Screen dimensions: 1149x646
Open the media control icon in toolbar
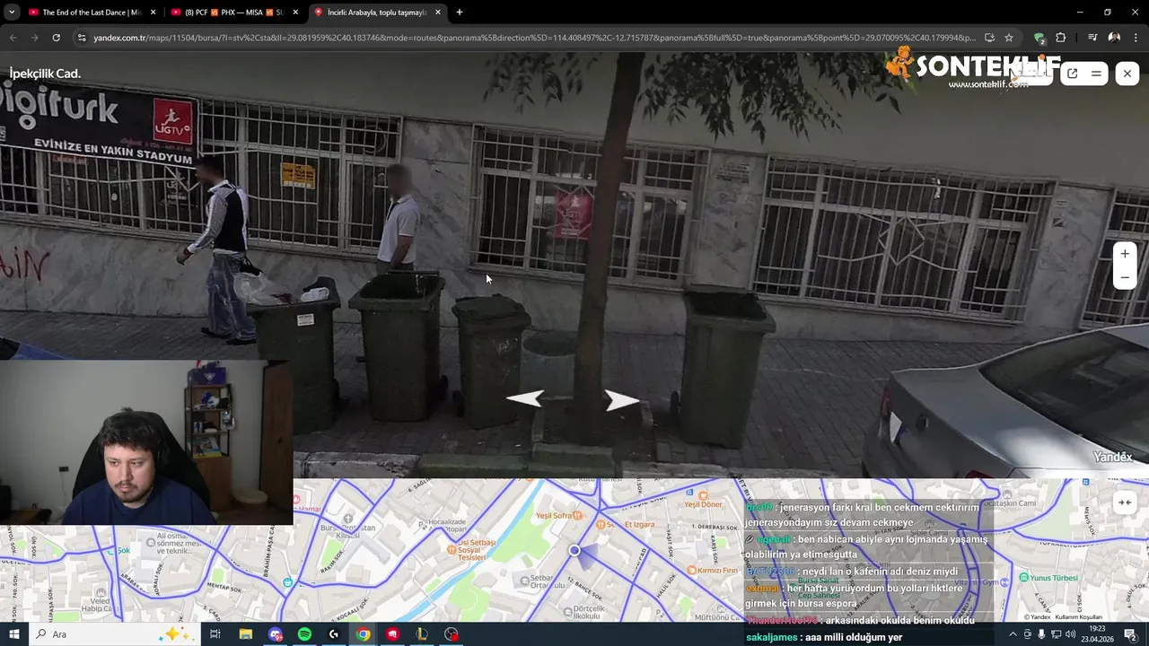[1092, 38]
